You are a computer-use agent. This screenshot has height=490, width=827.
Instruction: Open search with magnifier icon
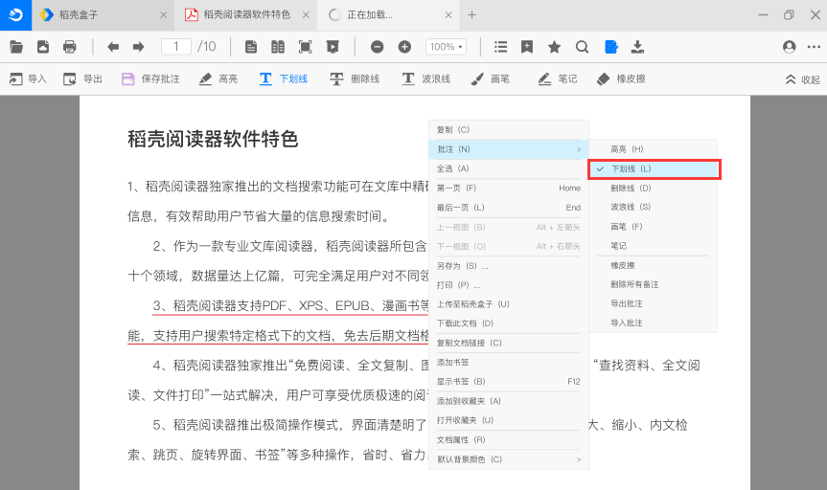click(582, 47)
